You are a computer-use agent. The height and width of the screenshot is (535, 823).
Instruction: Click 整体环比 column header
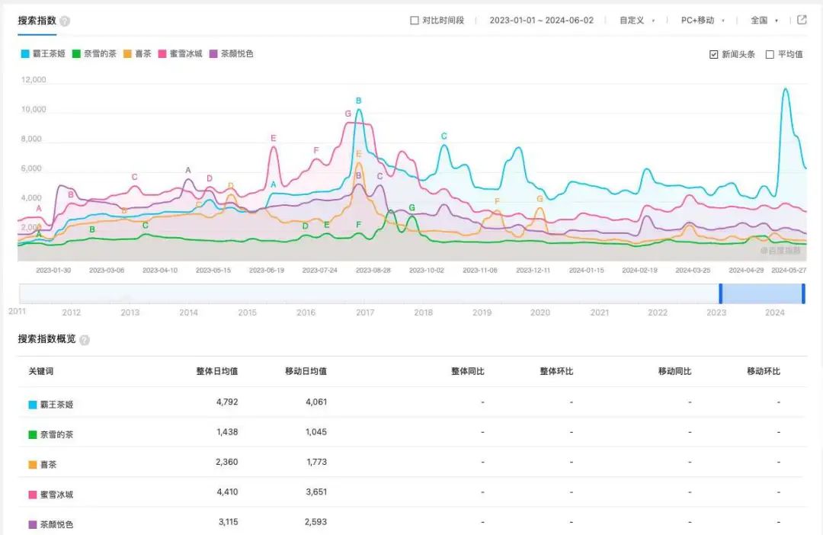point(556,371)
